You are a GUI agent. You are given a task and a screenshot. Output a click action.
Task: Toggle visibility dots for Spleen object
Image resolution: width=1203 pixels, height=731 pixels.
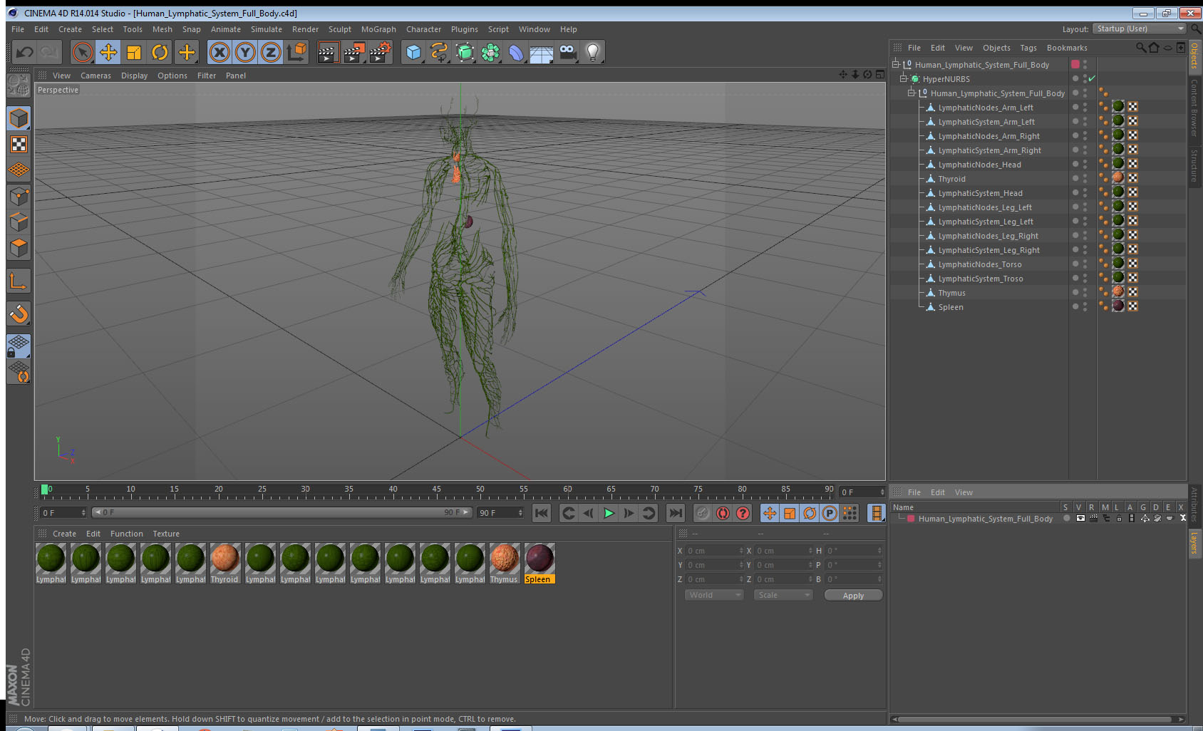[1085, 307]
